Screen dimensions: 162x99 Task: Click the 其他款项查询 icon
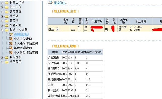tap(11, 48)
